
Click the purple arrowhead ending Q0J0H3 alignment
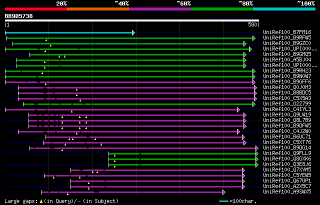[255, 87]
